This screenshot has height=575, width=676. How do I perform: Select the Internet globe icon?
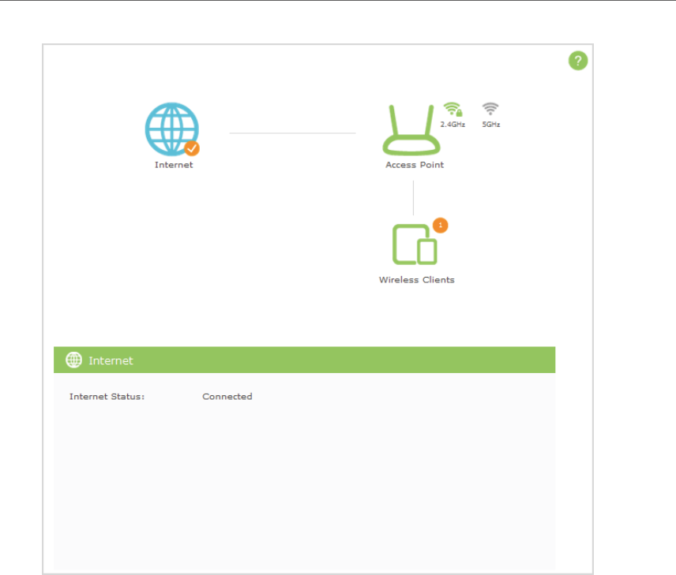pos(172,129)
